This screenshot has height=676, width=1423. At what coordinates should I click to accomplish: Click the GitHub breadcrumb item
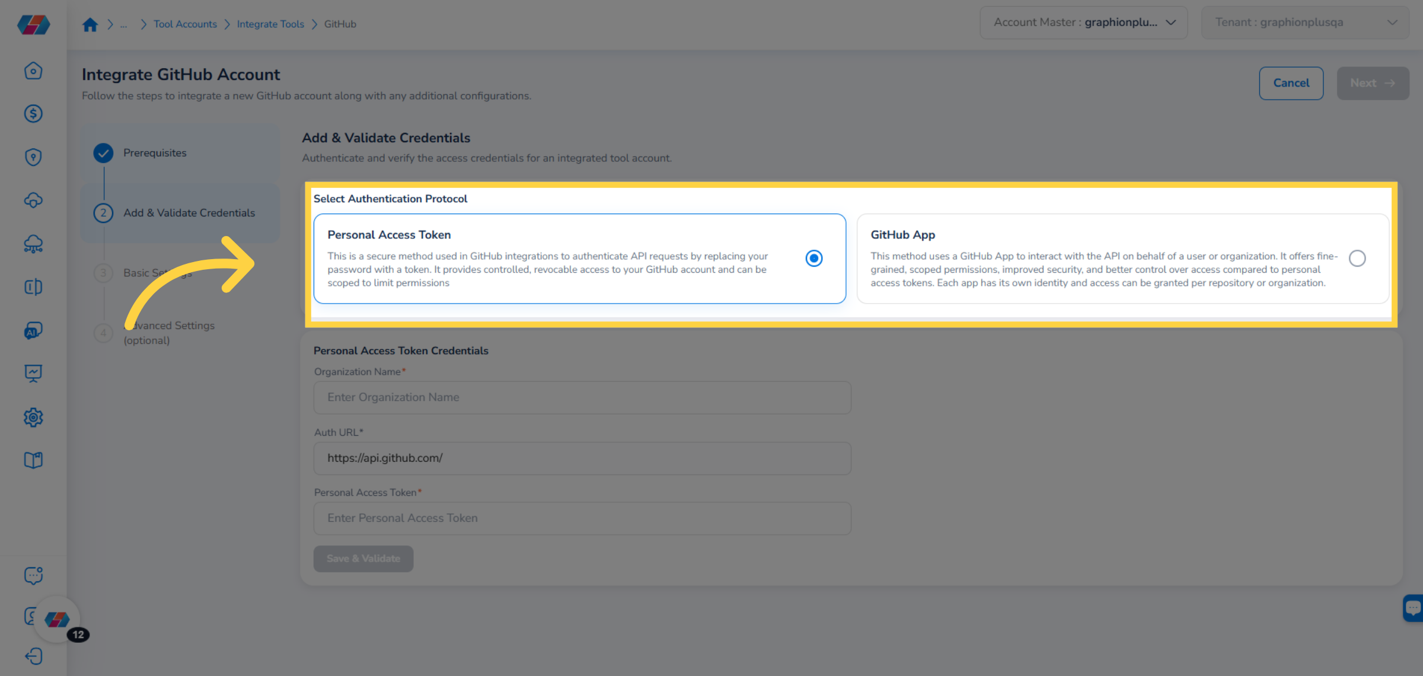click(x=340, y=24)
